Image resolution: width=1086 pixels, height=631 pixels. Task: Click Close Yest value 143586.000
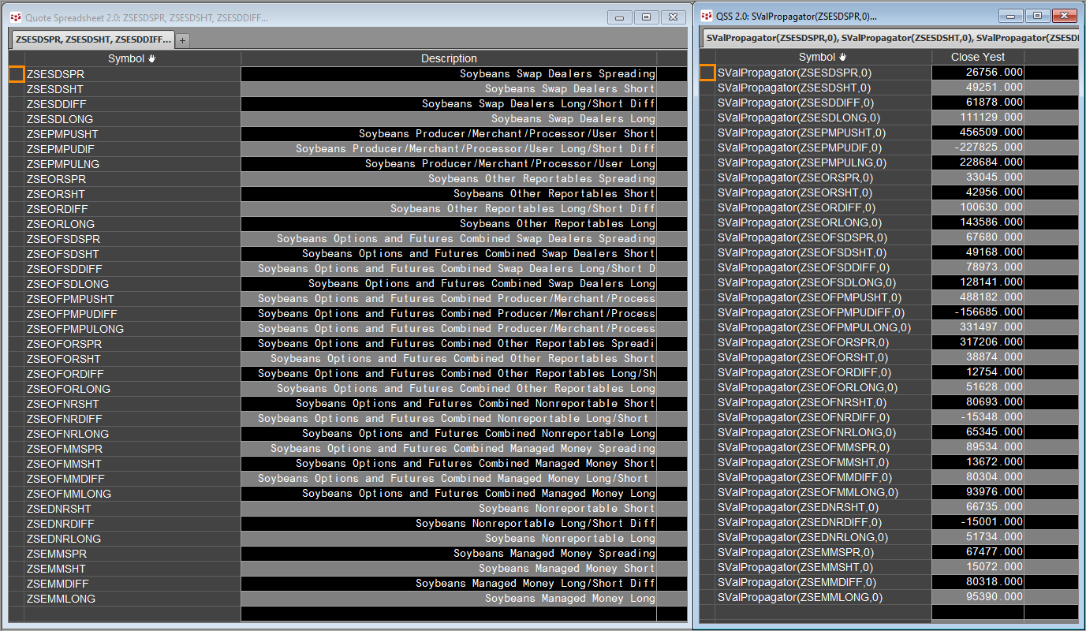pos(977,222)
